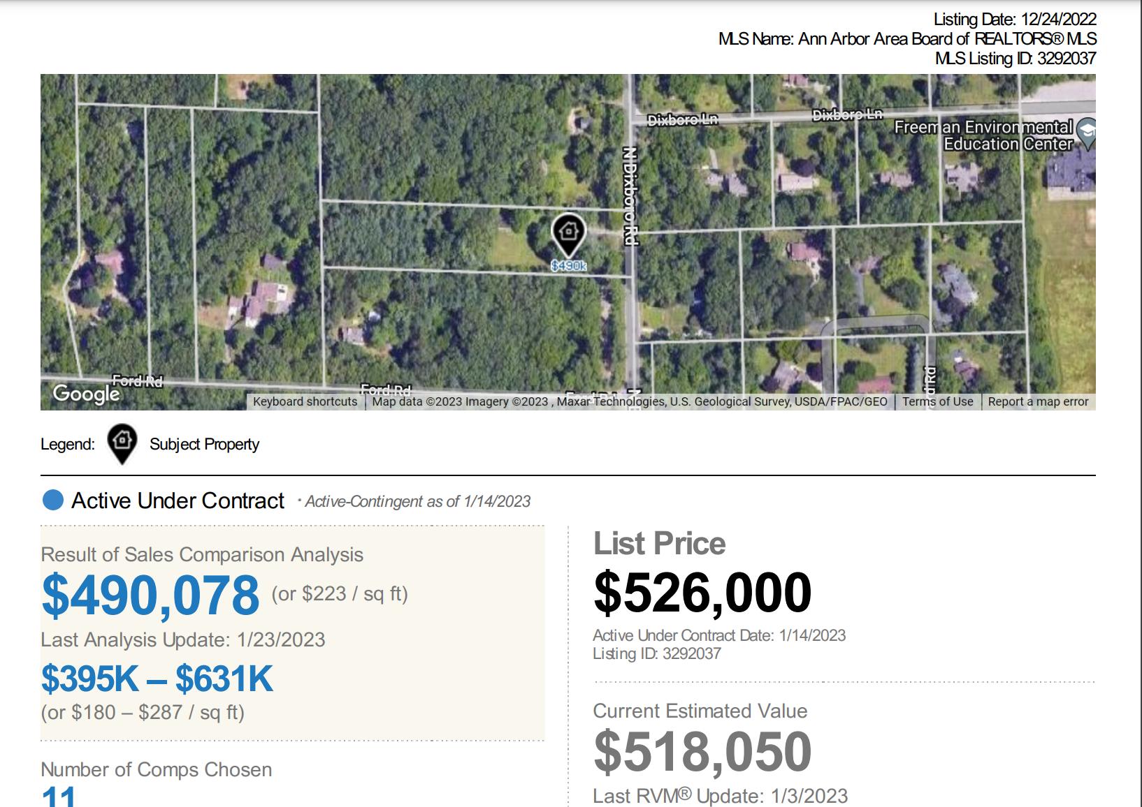Viewport: 1142px width, 807px height.
Task: Click the Number of Comps Chosen value
Action: click(x=59, y=797)
